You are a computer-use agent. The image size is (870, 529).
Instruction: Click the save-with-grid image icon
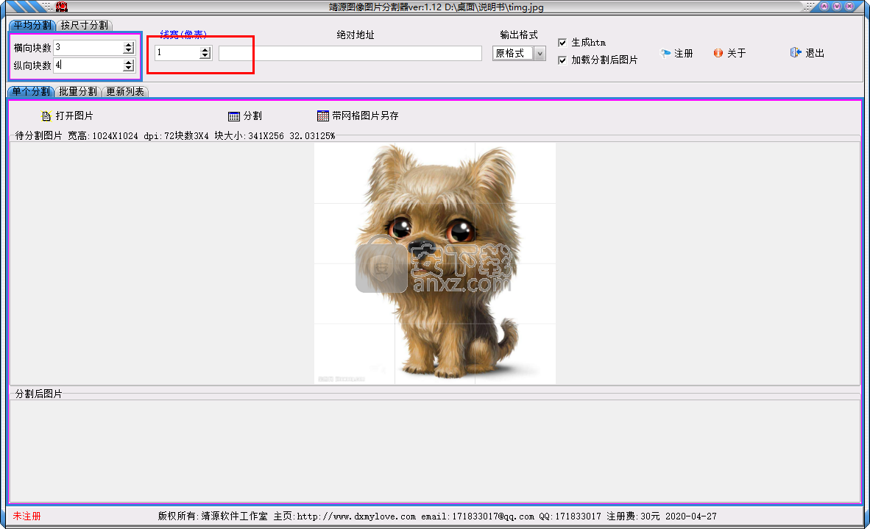323,116
